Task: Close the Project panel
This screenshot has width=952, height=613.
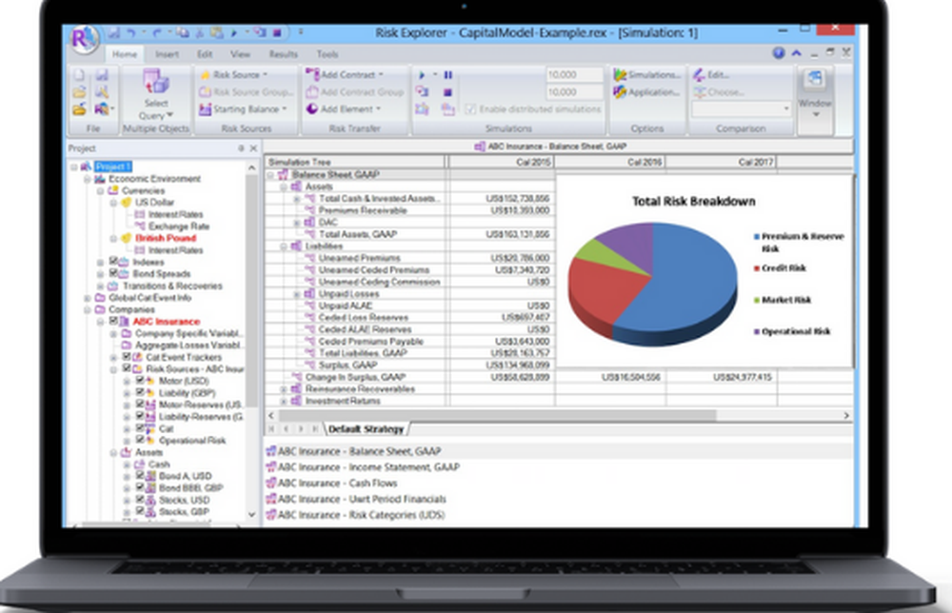Action: (x=253, y=148)
